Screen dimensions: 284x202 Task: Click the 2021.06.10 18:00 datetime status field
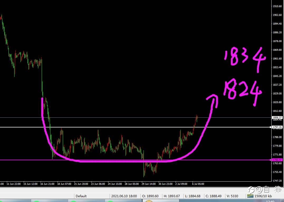pos(124,196)
